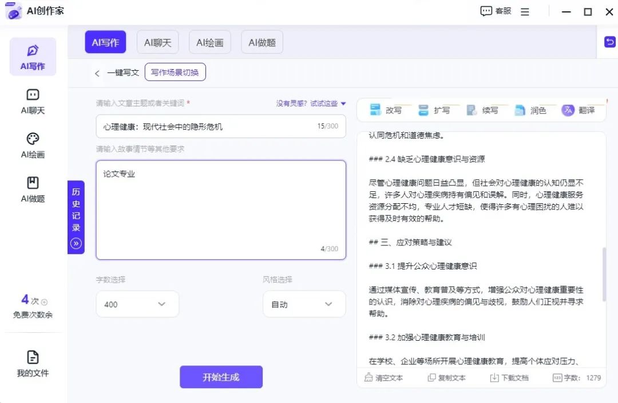Click the 翻译 translate tool
This screenshot has width=618, height=403.
578,110
